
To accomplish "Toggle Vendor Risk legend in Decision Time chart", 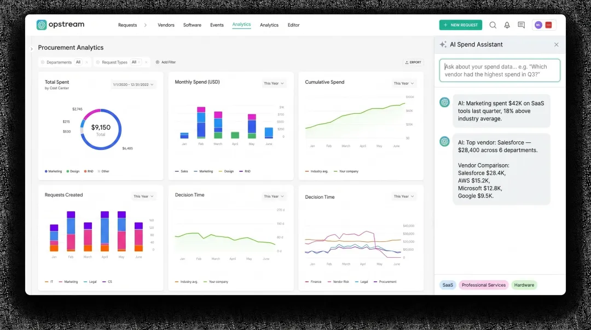I will pyautogui.click(x=339, y=282).
